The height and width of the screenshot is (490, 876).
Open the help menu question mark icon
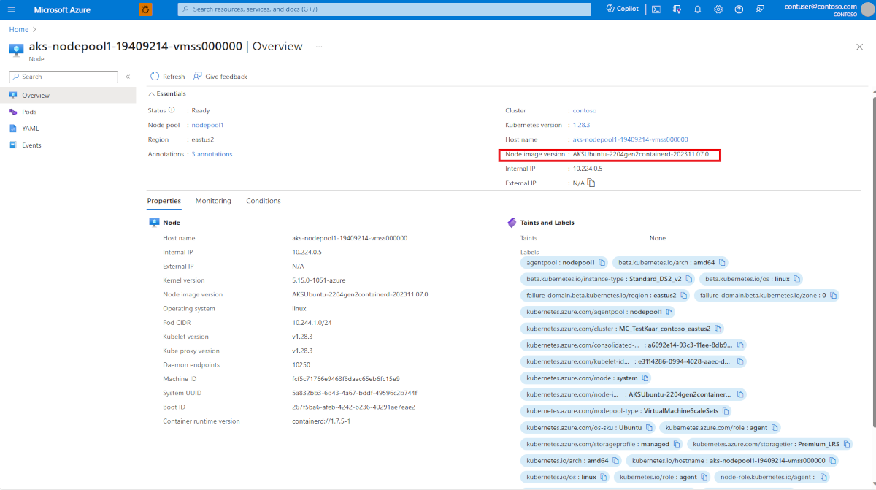739,9
